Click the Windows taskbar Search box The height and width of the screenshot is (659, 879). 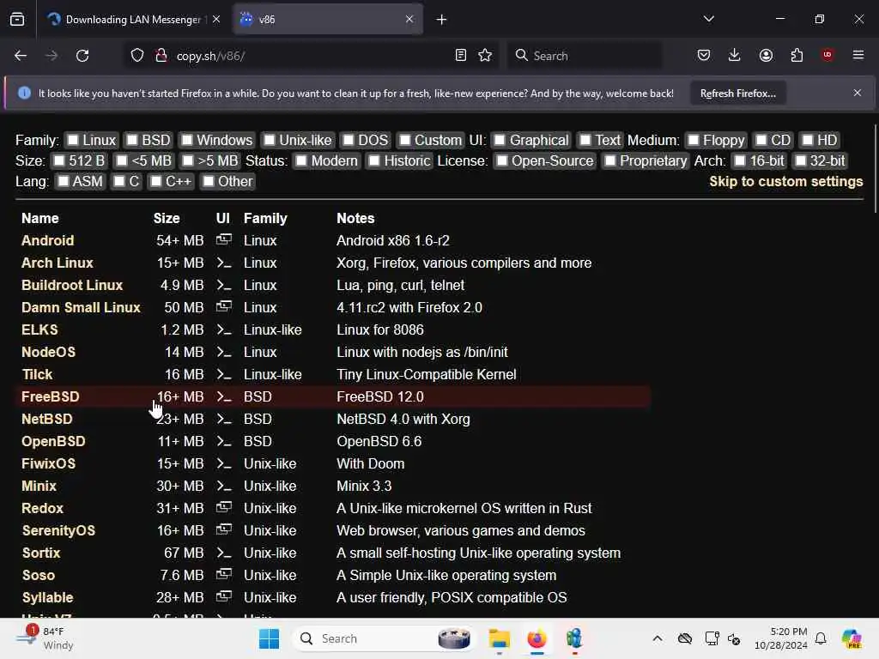coord(384,638)
